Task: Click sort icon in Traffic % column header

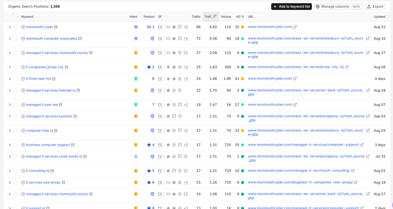Action: click(215, 17)
